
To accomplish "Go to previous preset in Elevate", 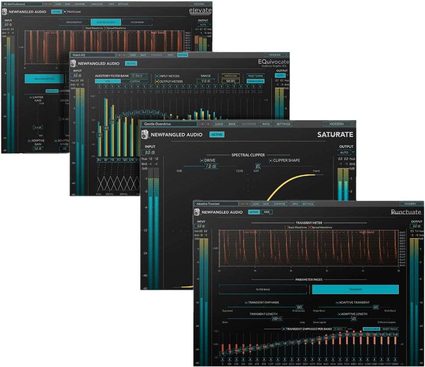I will tap(46, 4).
